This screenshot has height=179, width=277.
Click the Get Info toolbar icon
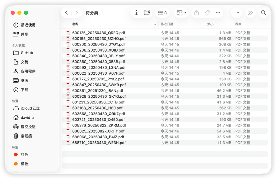pos(136,13)
